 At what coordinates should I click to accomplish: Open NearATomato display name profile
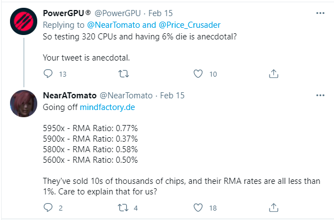69,96
